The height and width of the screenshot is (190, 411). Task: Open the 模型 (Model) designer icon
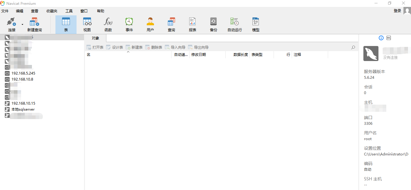[255, 24]
